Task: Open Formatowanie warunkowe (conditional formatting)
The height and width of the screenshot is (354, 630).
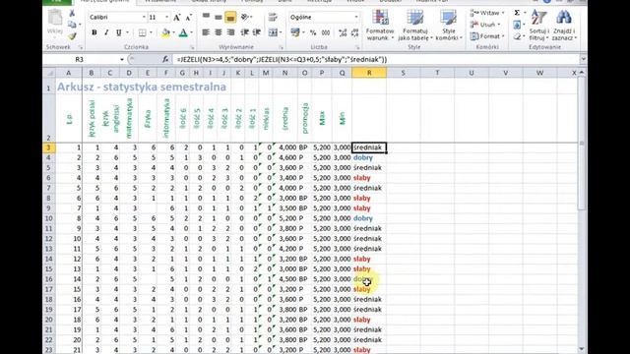Action: tap(380, 26)
